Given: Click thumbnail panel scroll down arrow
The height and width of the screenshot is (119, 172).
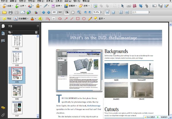Looking at the screenshot, I should pos(38,117).
